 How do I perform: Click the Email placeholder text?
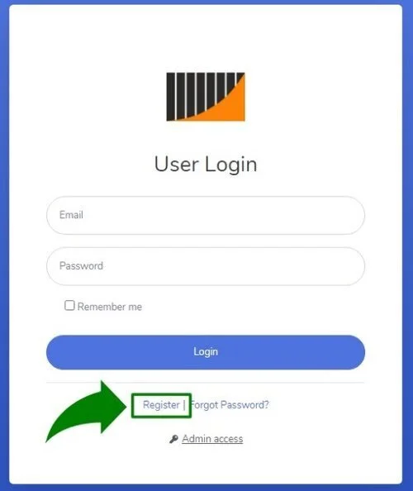point(71,215)
